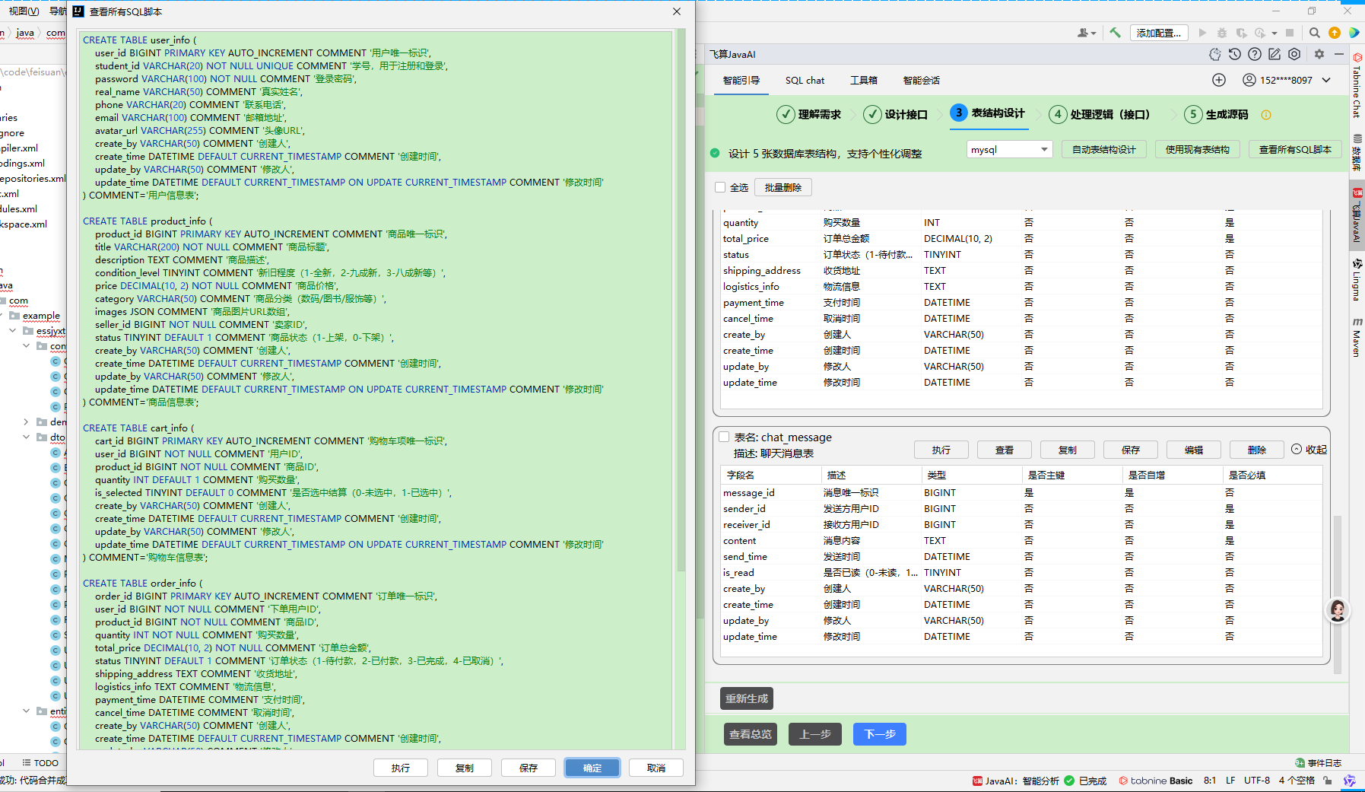Click the orange update arrow icon
The image size is (1365, 792).
(1335, 33)
